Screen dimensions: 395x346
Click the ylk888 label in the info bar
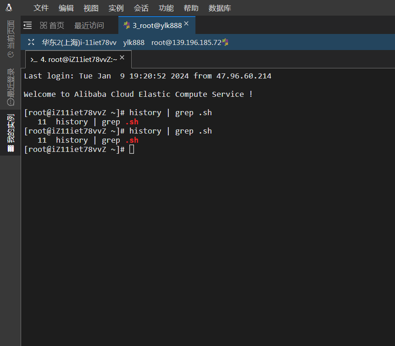[134, 42]
